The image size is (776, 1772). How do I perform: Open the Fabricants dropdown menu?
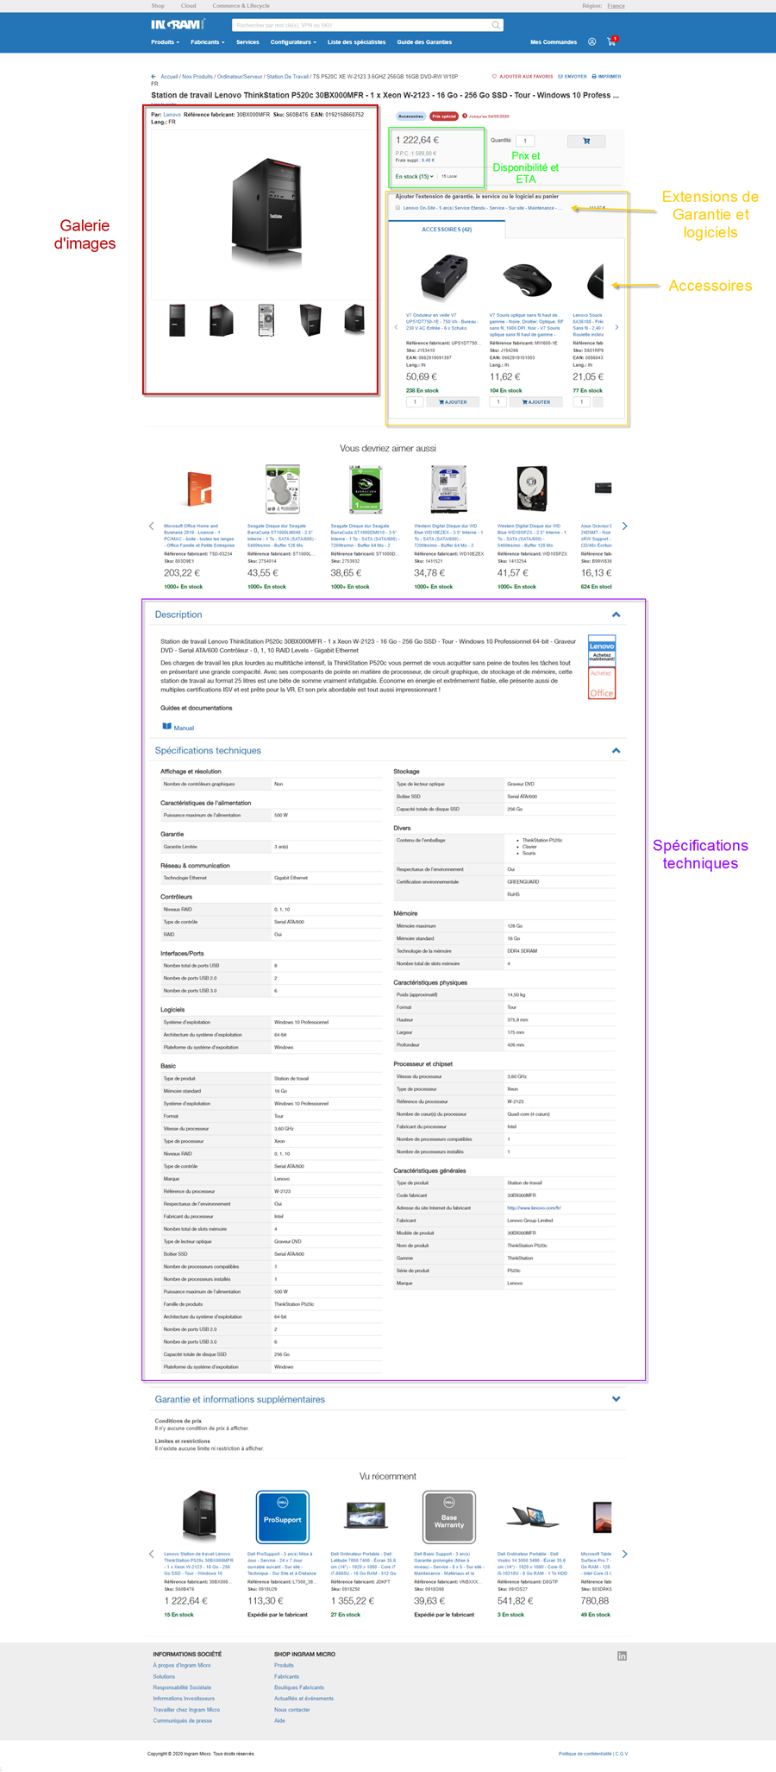207,41
